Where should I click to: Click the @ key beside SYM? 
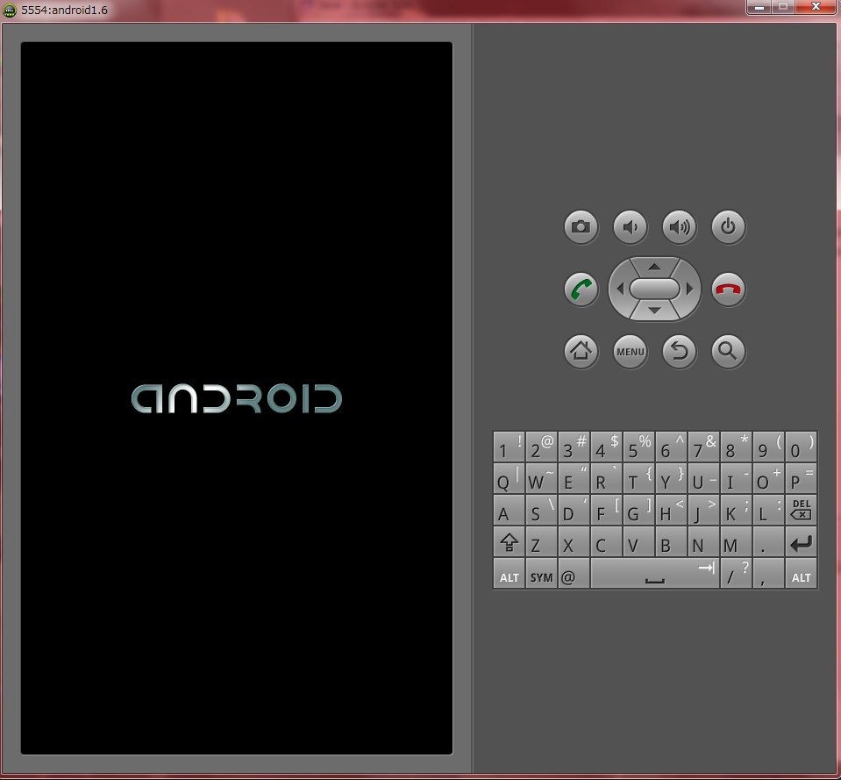click(x=574, y=574)
